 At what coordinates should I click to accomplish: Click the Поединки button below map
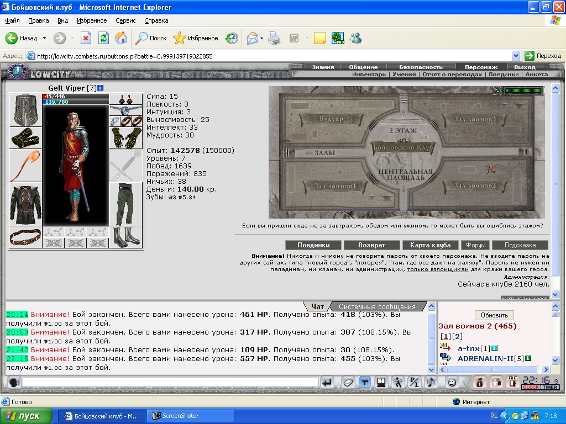(x=313, y=245)
